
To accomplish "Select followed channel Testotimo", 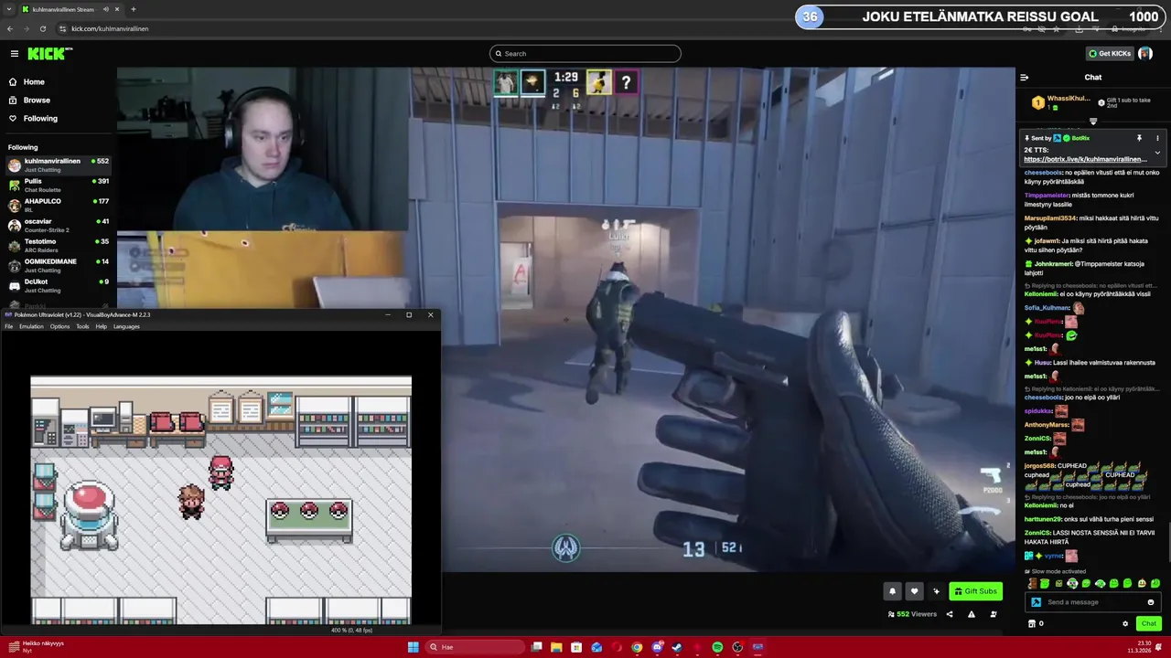I will [58, 245].
